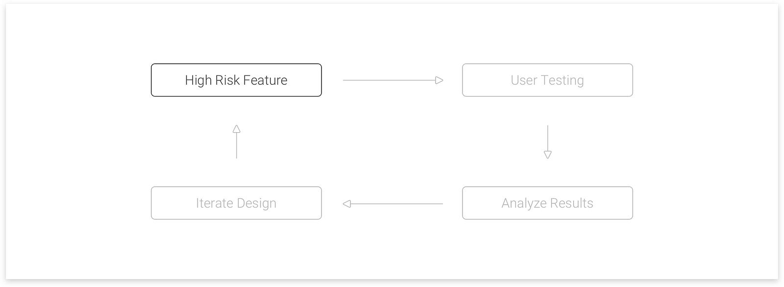784x287 pixels.
Task: Select the downward arrow below User Testing
Action: 547,142
